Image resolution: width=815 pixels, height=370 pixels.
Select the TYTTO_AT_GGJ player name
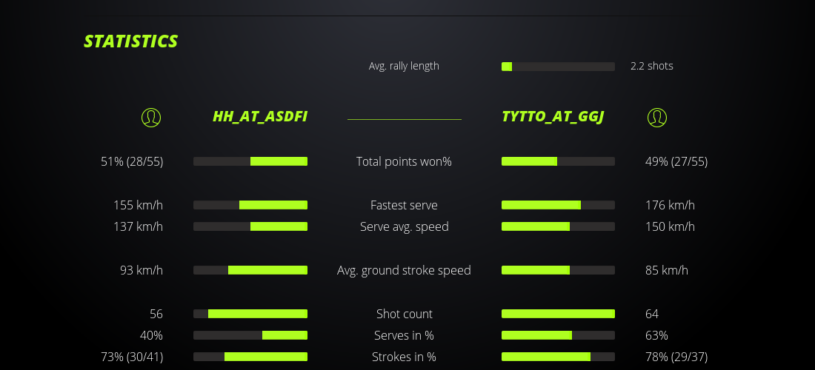(x=552, y=117)
